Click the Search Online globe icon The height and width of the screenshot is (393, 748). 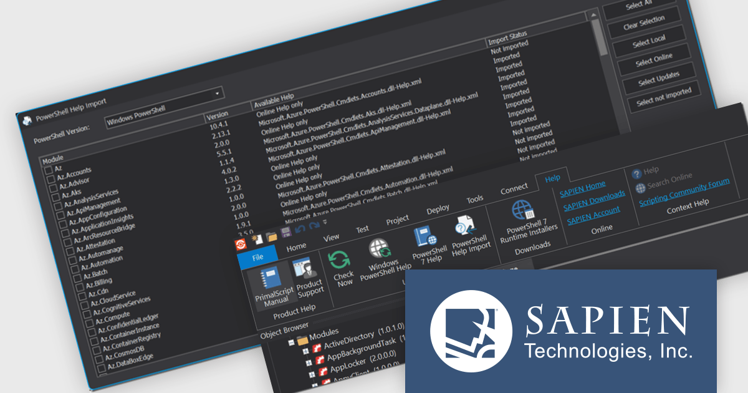tap(640, 188)
